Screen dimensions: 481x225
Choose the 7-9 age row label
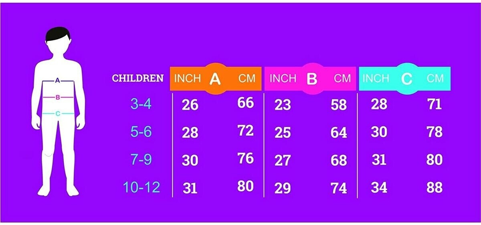pos(141,160)
